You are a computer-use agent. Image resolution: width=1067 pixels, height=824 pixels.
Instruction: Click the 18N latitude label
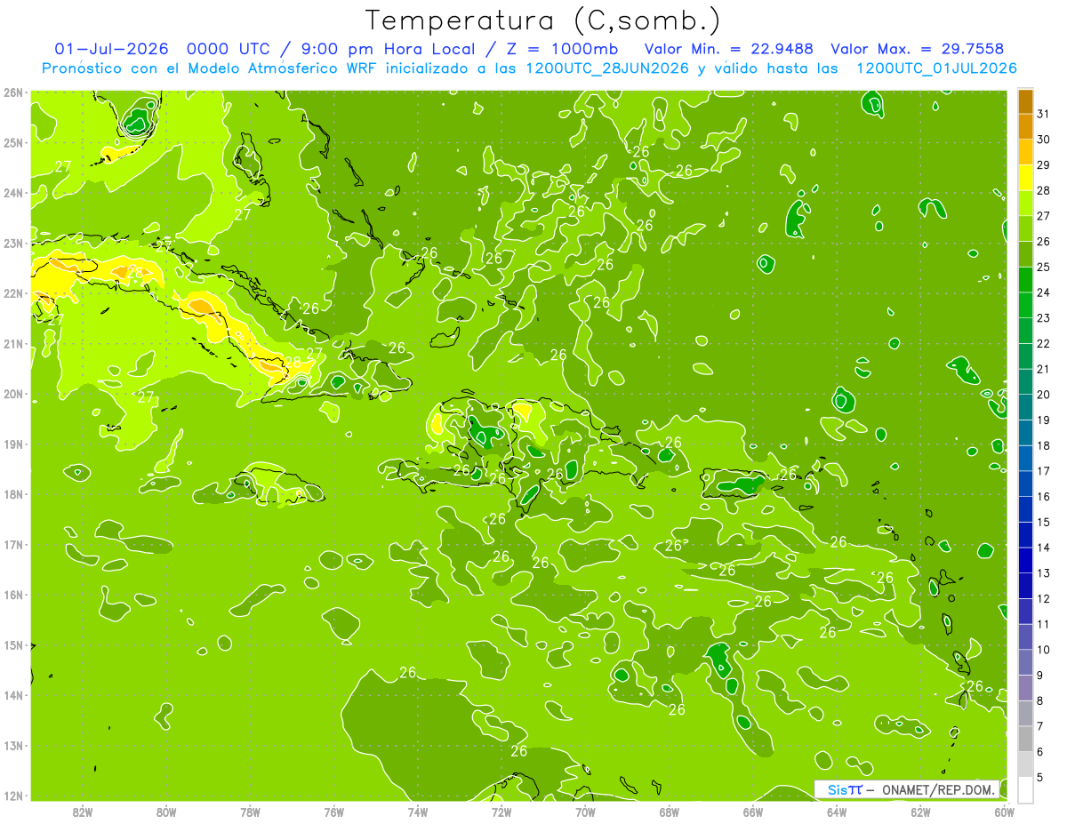(13, 494)
